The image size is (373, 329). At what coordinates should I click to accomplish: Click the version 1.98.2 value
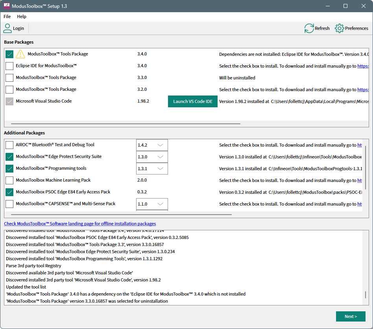tap(143, 101)
